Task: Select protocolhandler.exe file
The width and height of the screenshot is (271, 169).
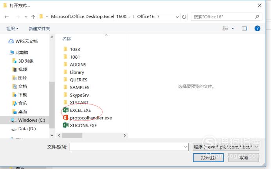Action: point(87,118)
